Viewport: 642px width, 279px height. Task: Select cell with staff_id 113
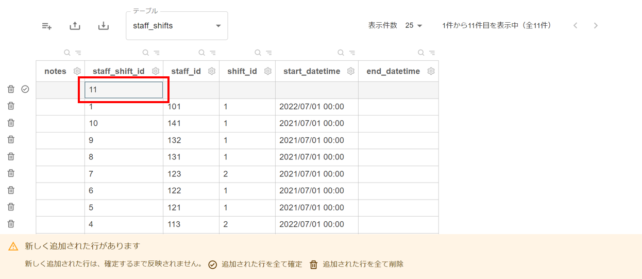pos(191,225)
